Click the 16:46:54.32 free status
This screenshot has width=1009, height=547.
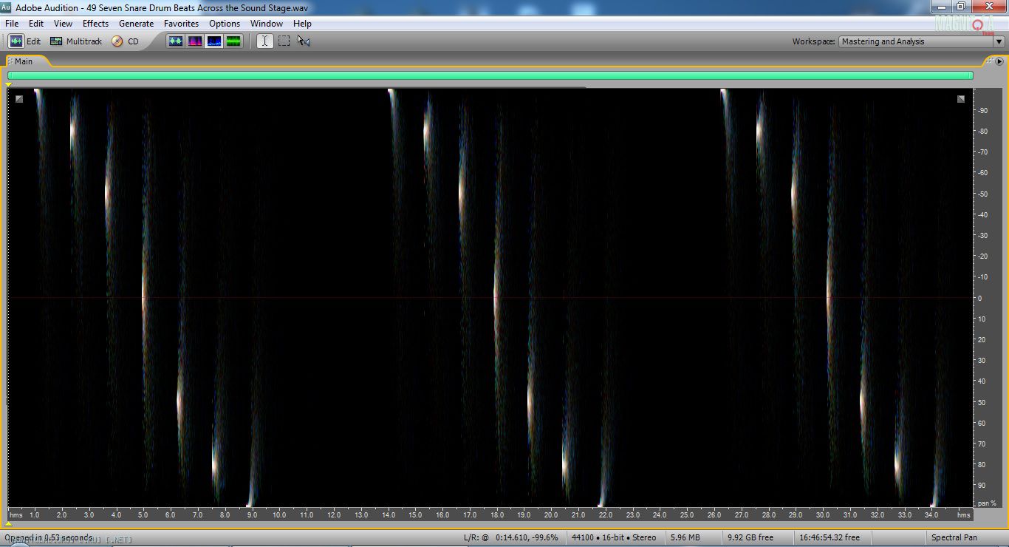point(830,537)
